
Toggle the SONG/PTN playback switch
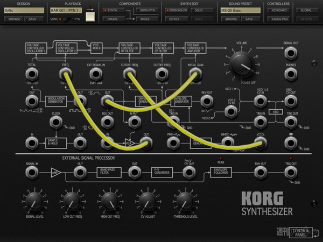67,19
